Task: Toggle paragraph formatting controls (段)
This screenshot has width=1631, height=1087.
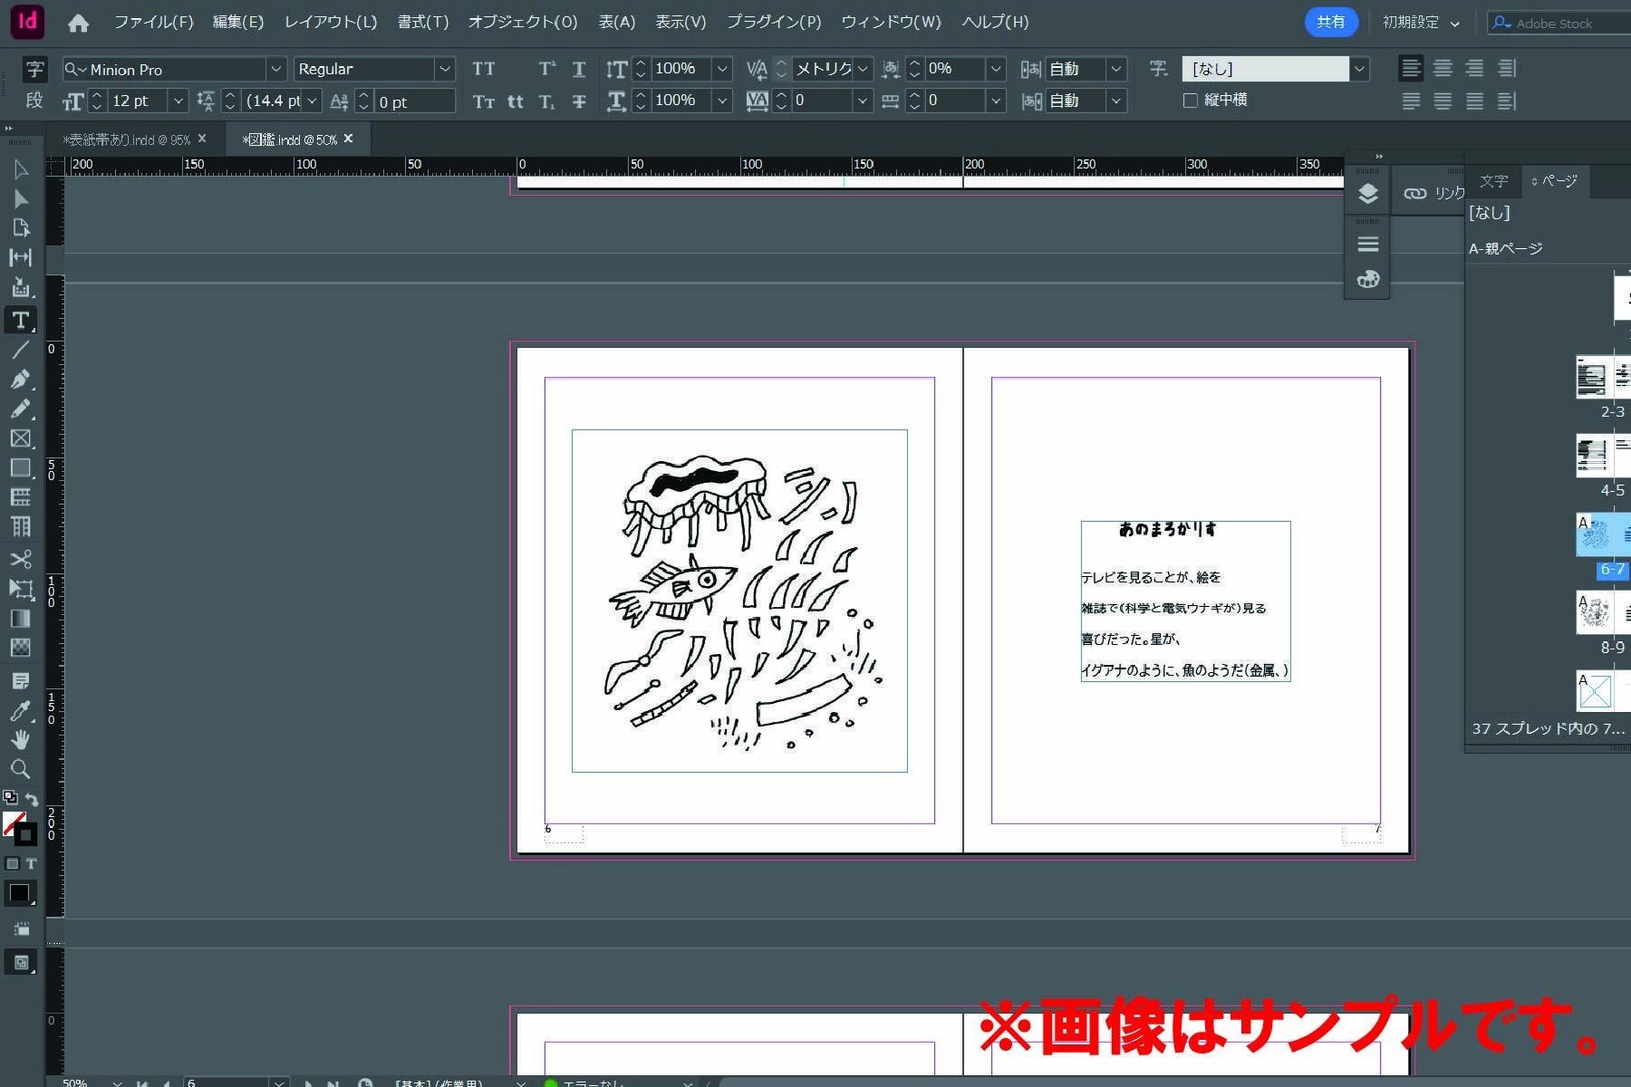Action: pyautogui.click(x=34, y=101)
